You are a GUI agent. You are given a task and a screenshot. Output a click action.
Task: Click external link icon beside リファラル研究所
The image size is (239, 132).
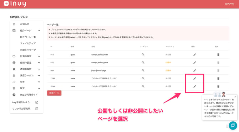(37, 109)
